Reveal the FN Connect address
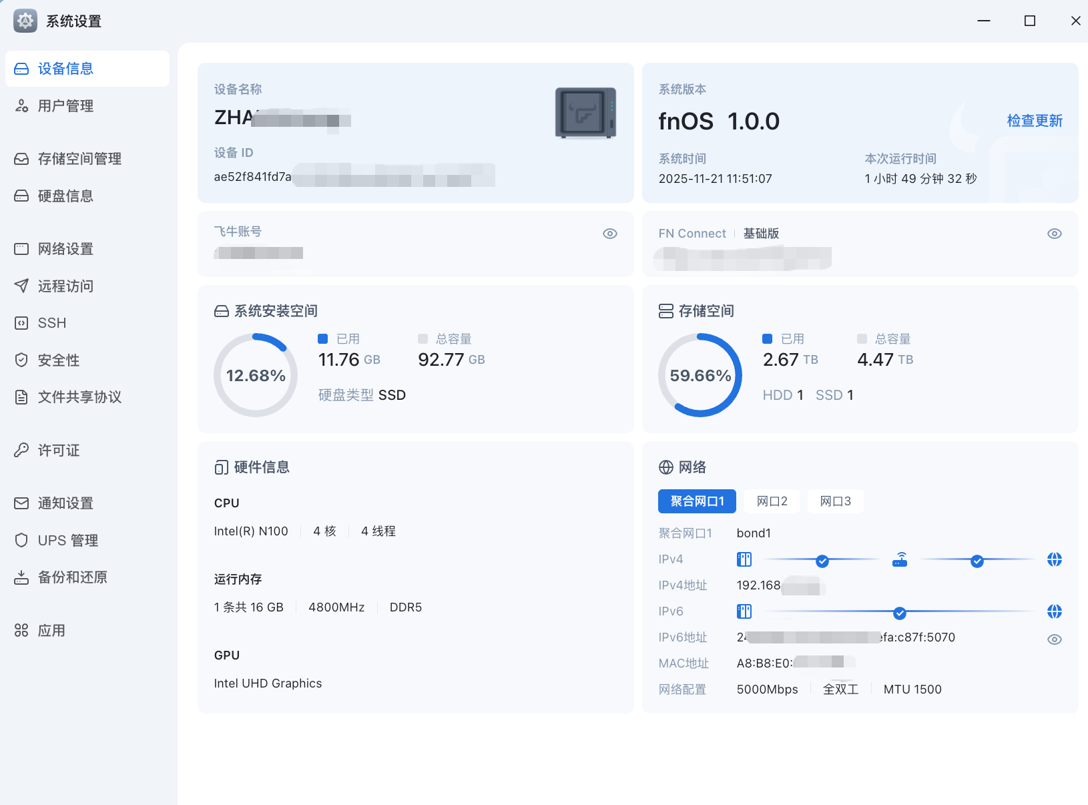1088x805 pixels. [1054, 234]
